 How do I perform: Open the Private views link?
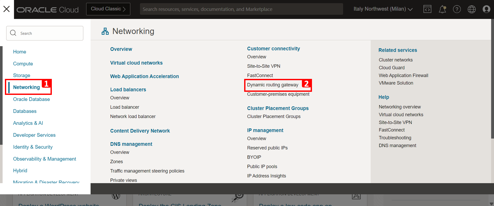pos(123,180)
